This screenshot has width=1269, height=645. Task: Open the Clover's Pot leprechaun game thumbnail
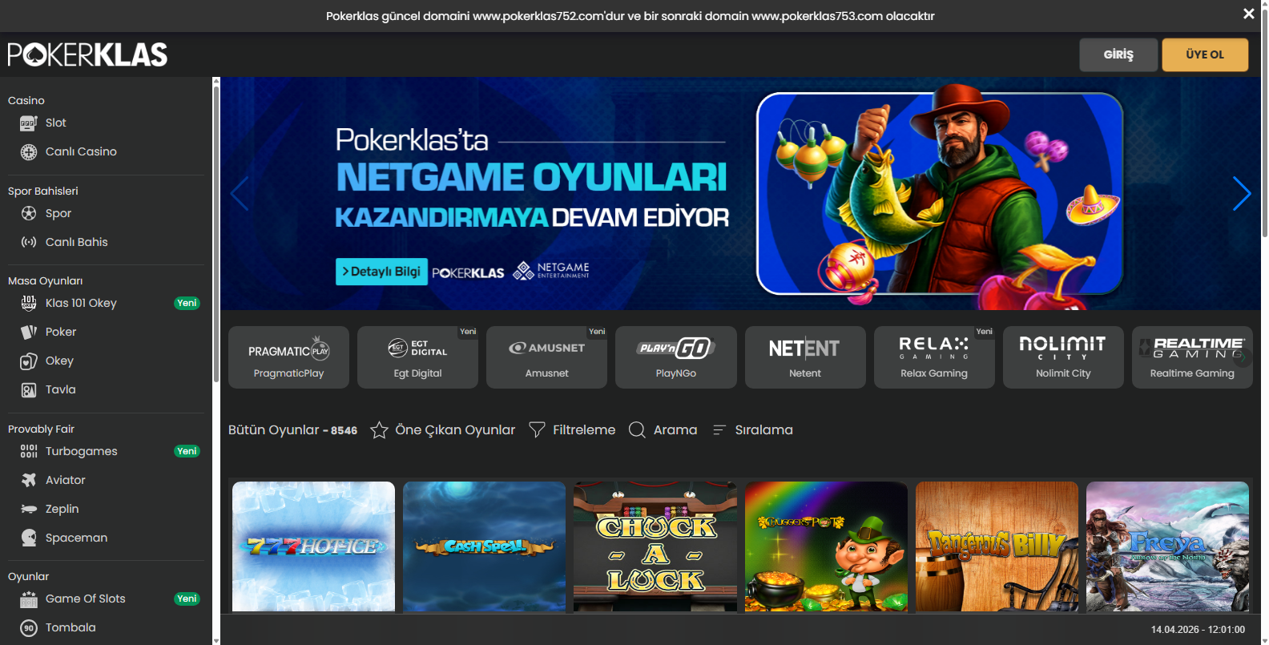(x=826, y=546)
